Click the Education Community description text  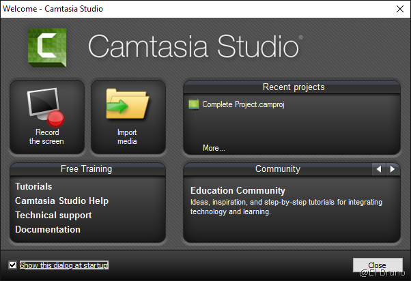(286, 207)
